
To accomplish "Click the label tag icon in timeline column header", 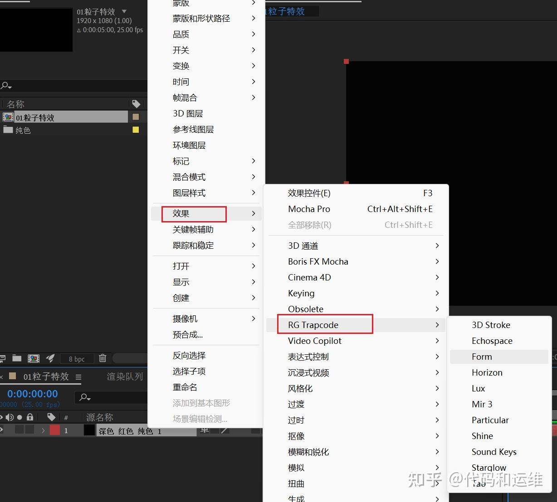I will (x=51, y=417).
